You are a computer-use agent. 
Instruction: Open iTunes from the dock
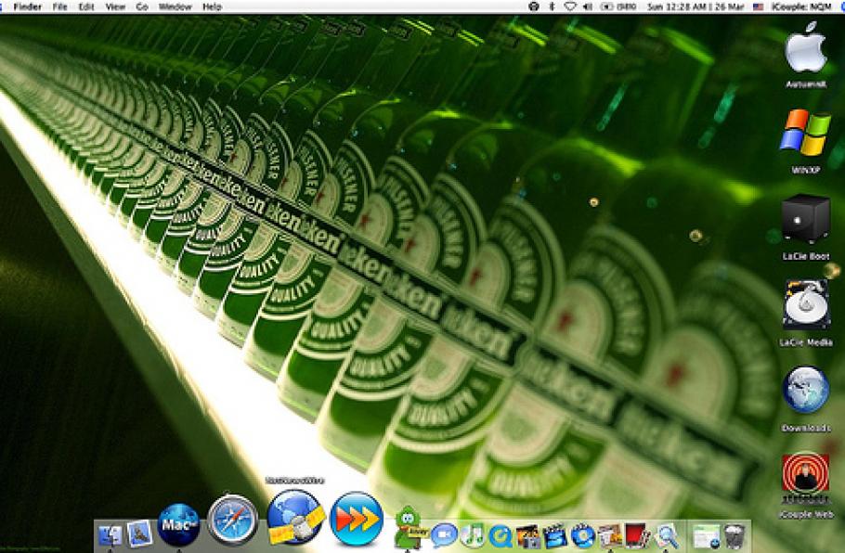click(473, 534)
